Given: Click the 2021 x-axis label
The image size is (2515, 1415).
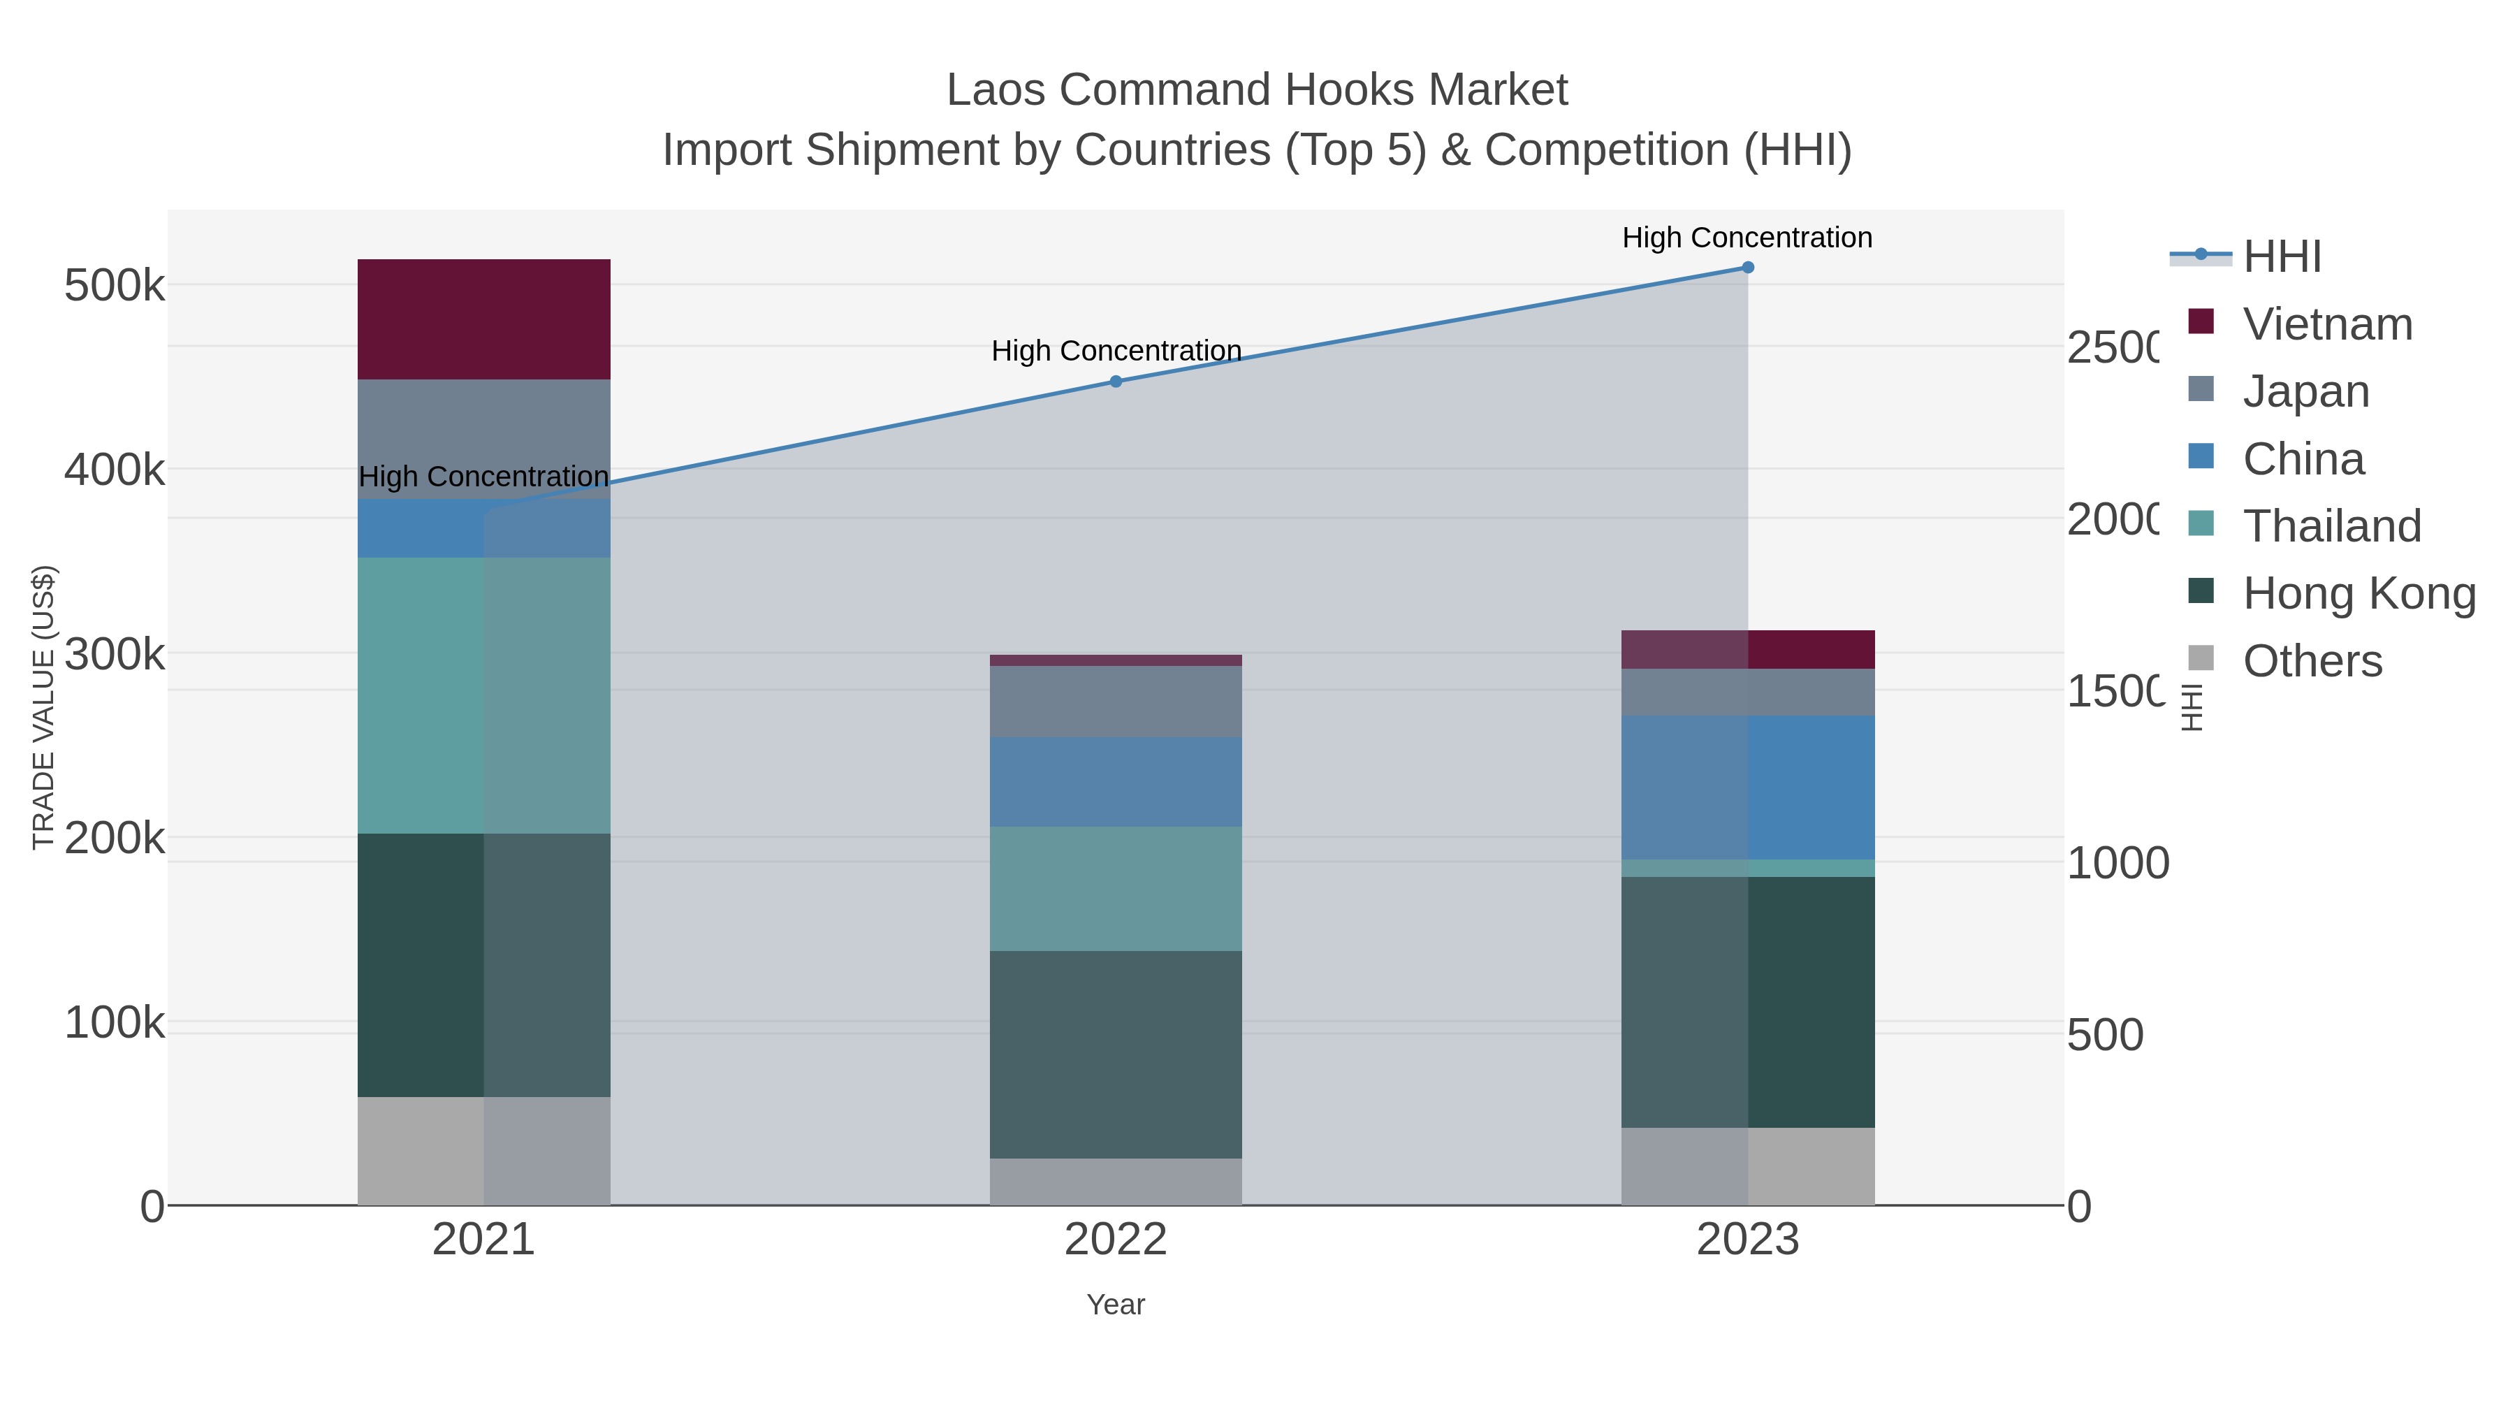Looking at the screenshot, I should (484, 1240).
